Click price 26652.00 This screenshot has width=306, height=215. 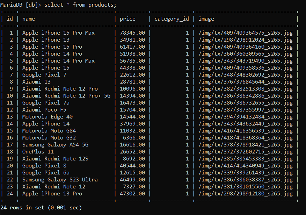[132, 152]
